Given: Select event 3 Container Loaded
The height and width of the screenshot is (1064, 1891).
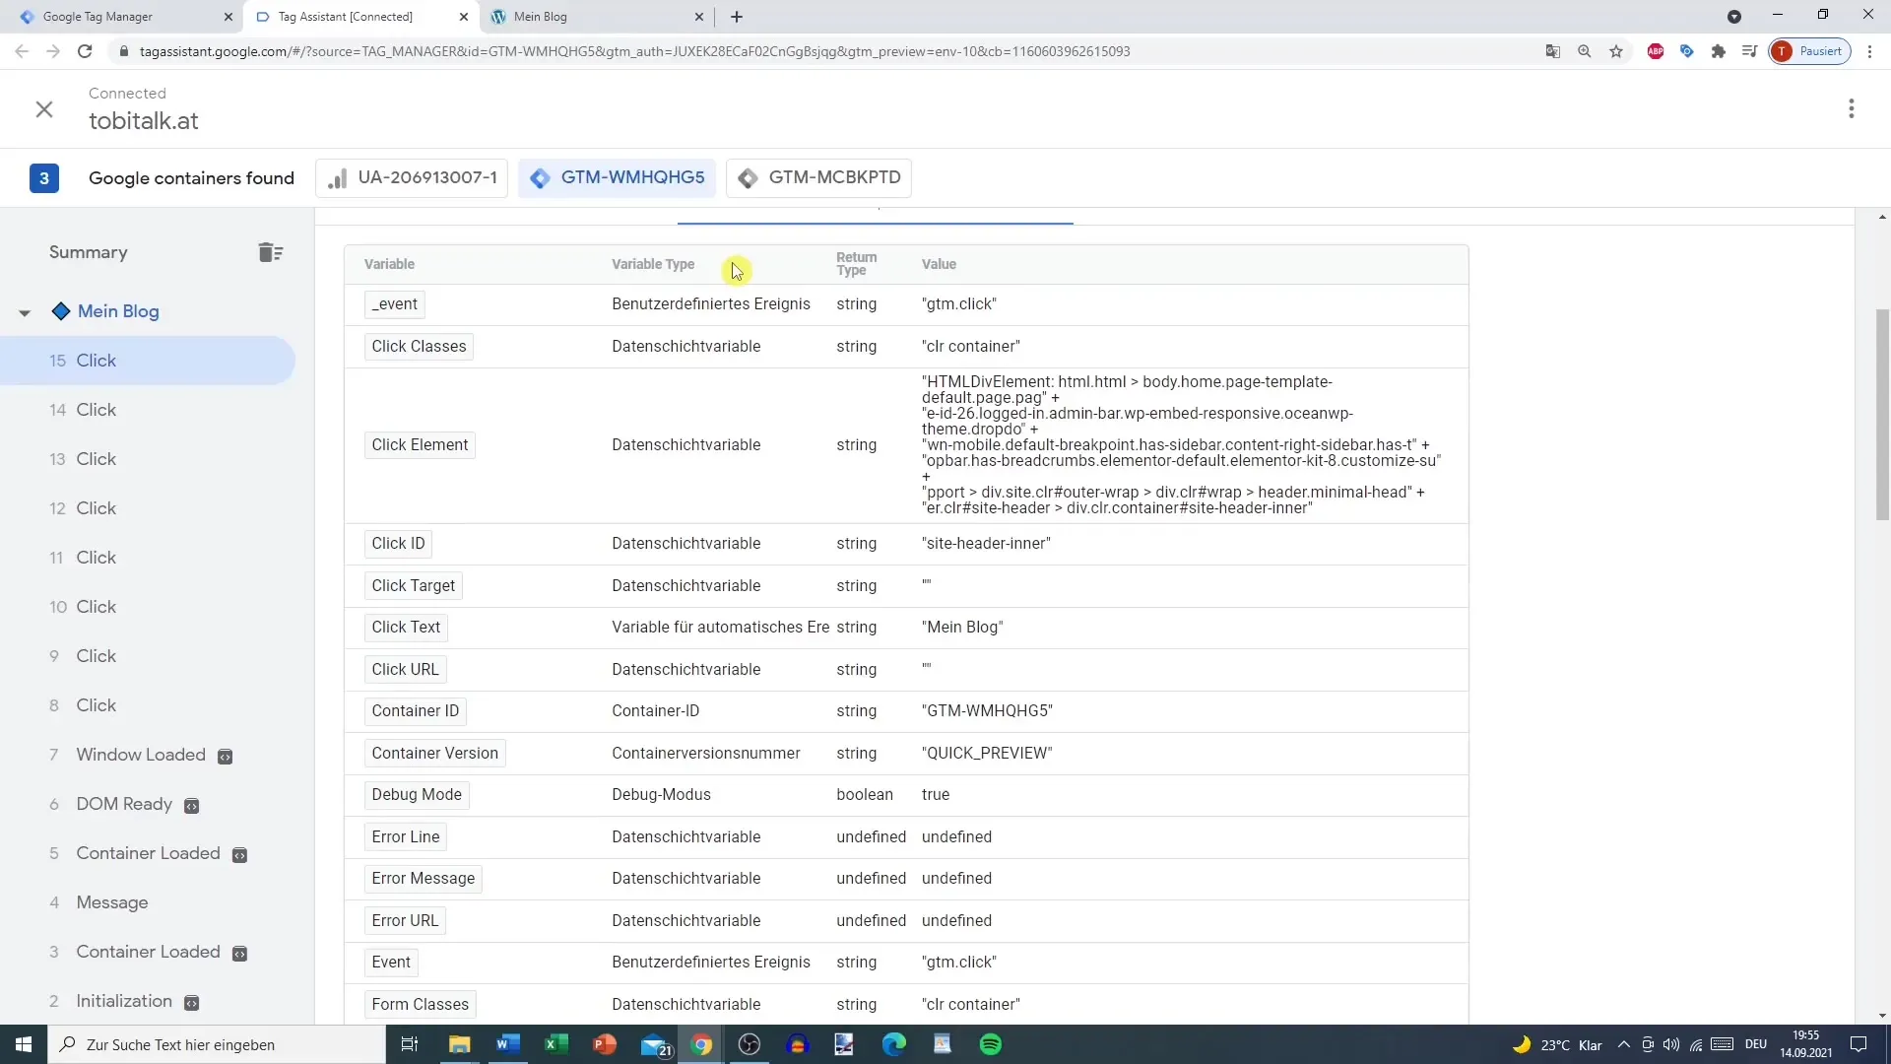Looking at the screenshot, I should 148,952.
